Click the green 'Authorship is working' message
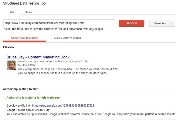Screen dimensions: 176x122 [33, 97]
